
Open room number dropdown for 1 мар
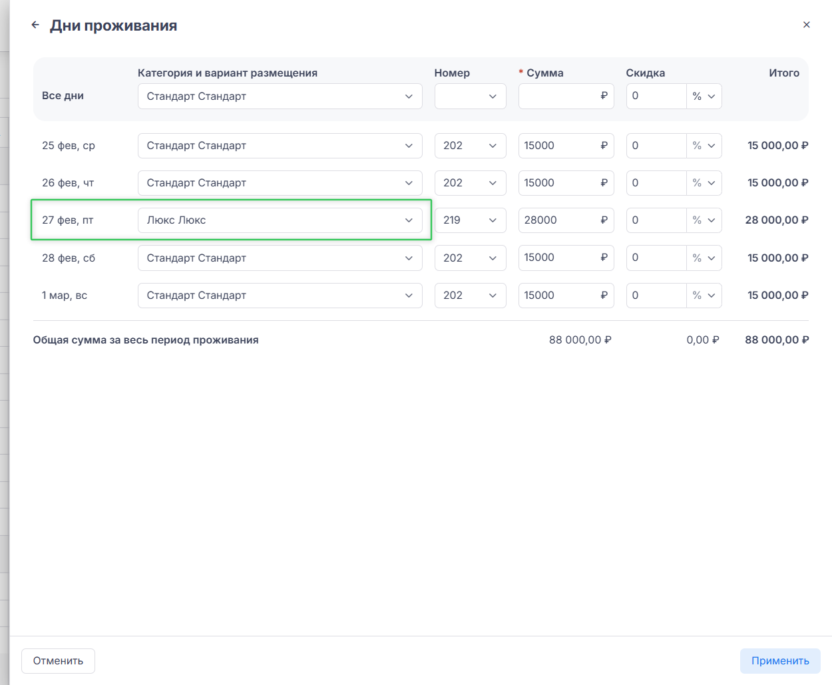click(470, 296)
